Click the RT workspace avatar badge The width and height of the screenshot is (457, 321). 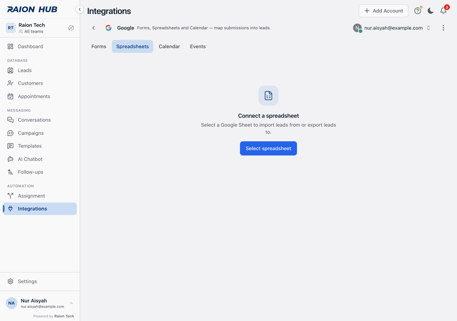pos(11,28)
